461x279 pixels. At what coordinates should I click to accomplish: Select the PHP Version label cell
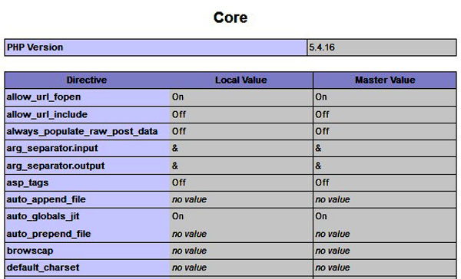(x=156, y=48)
